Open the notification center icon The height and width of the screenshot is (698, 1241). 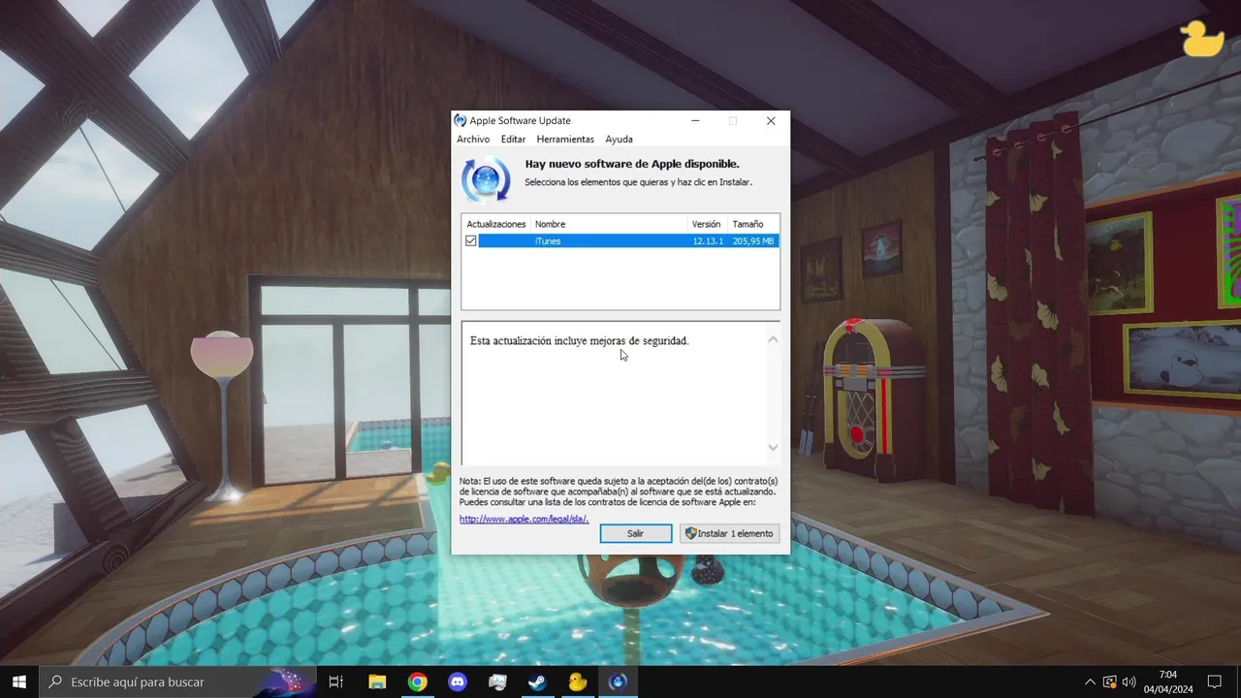1214,682
